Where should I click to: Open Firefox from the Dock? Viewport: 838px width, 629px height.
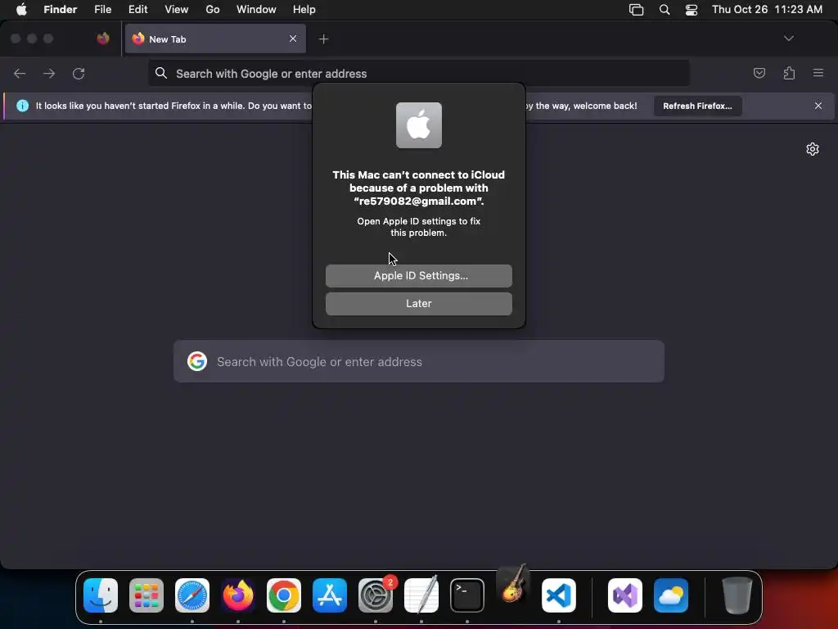click(238, 595)
